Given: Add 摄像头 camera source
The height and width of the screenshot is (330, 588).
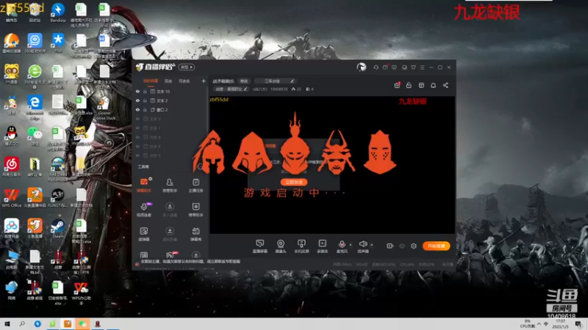Looking at the screenshot, I should (x=281, y=246).
